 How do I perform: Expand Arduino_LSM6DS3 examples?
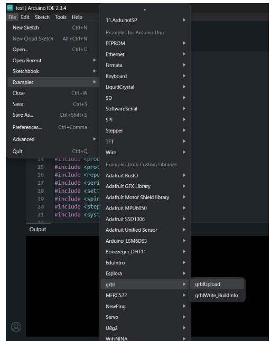tap(145, 241)
